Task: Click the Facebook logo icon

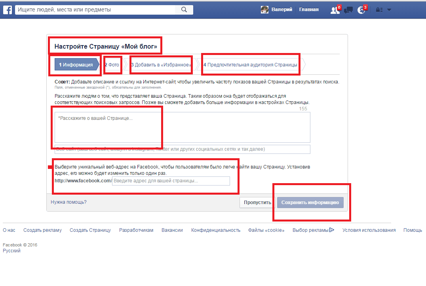Action: pyautogui.click(x=8, y=10)
